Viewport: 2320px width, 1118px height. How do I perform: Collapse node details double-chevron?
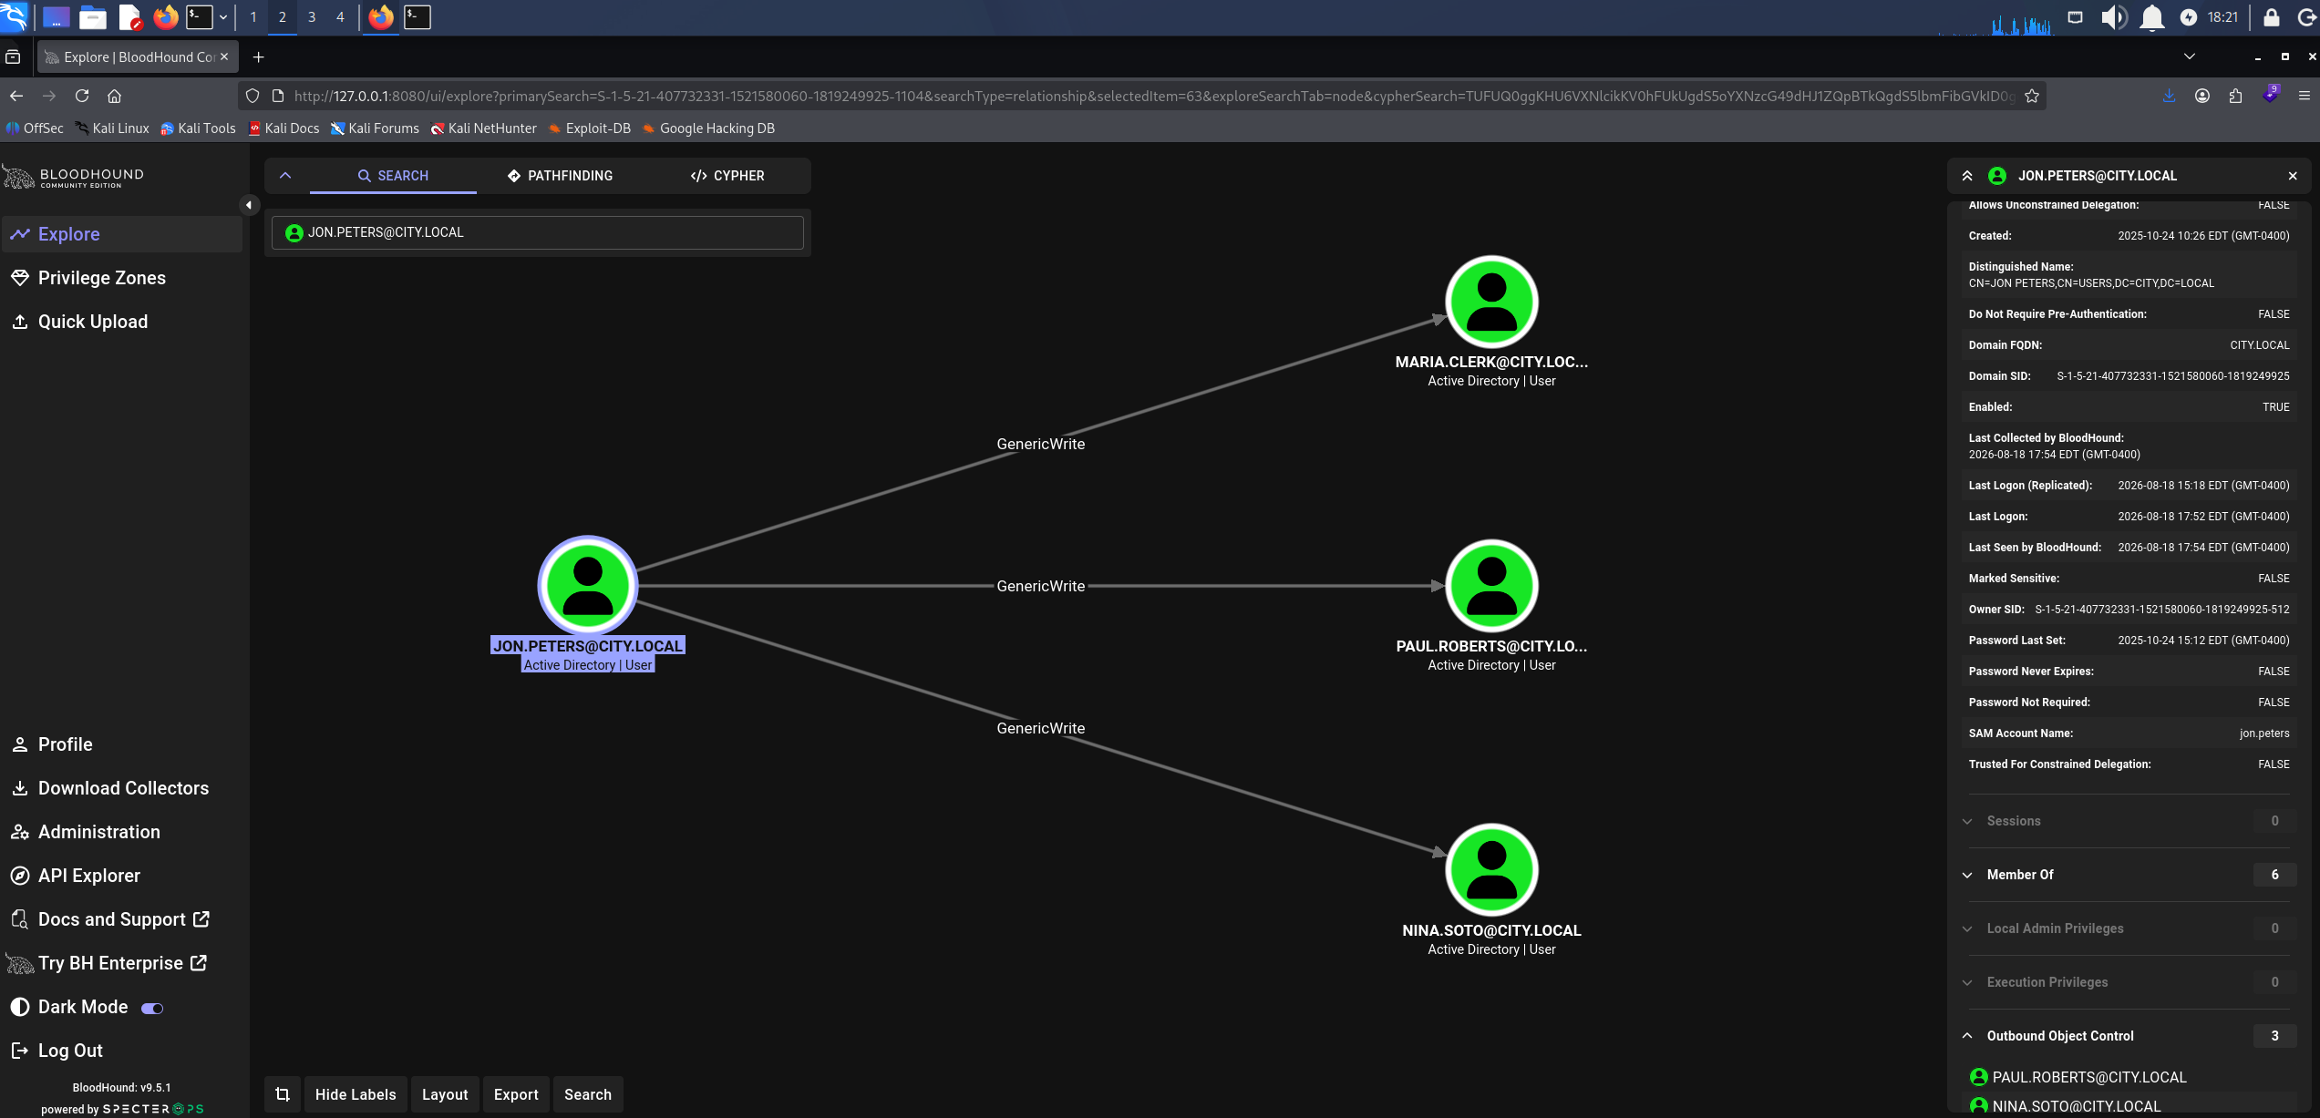coord(1967,176)
